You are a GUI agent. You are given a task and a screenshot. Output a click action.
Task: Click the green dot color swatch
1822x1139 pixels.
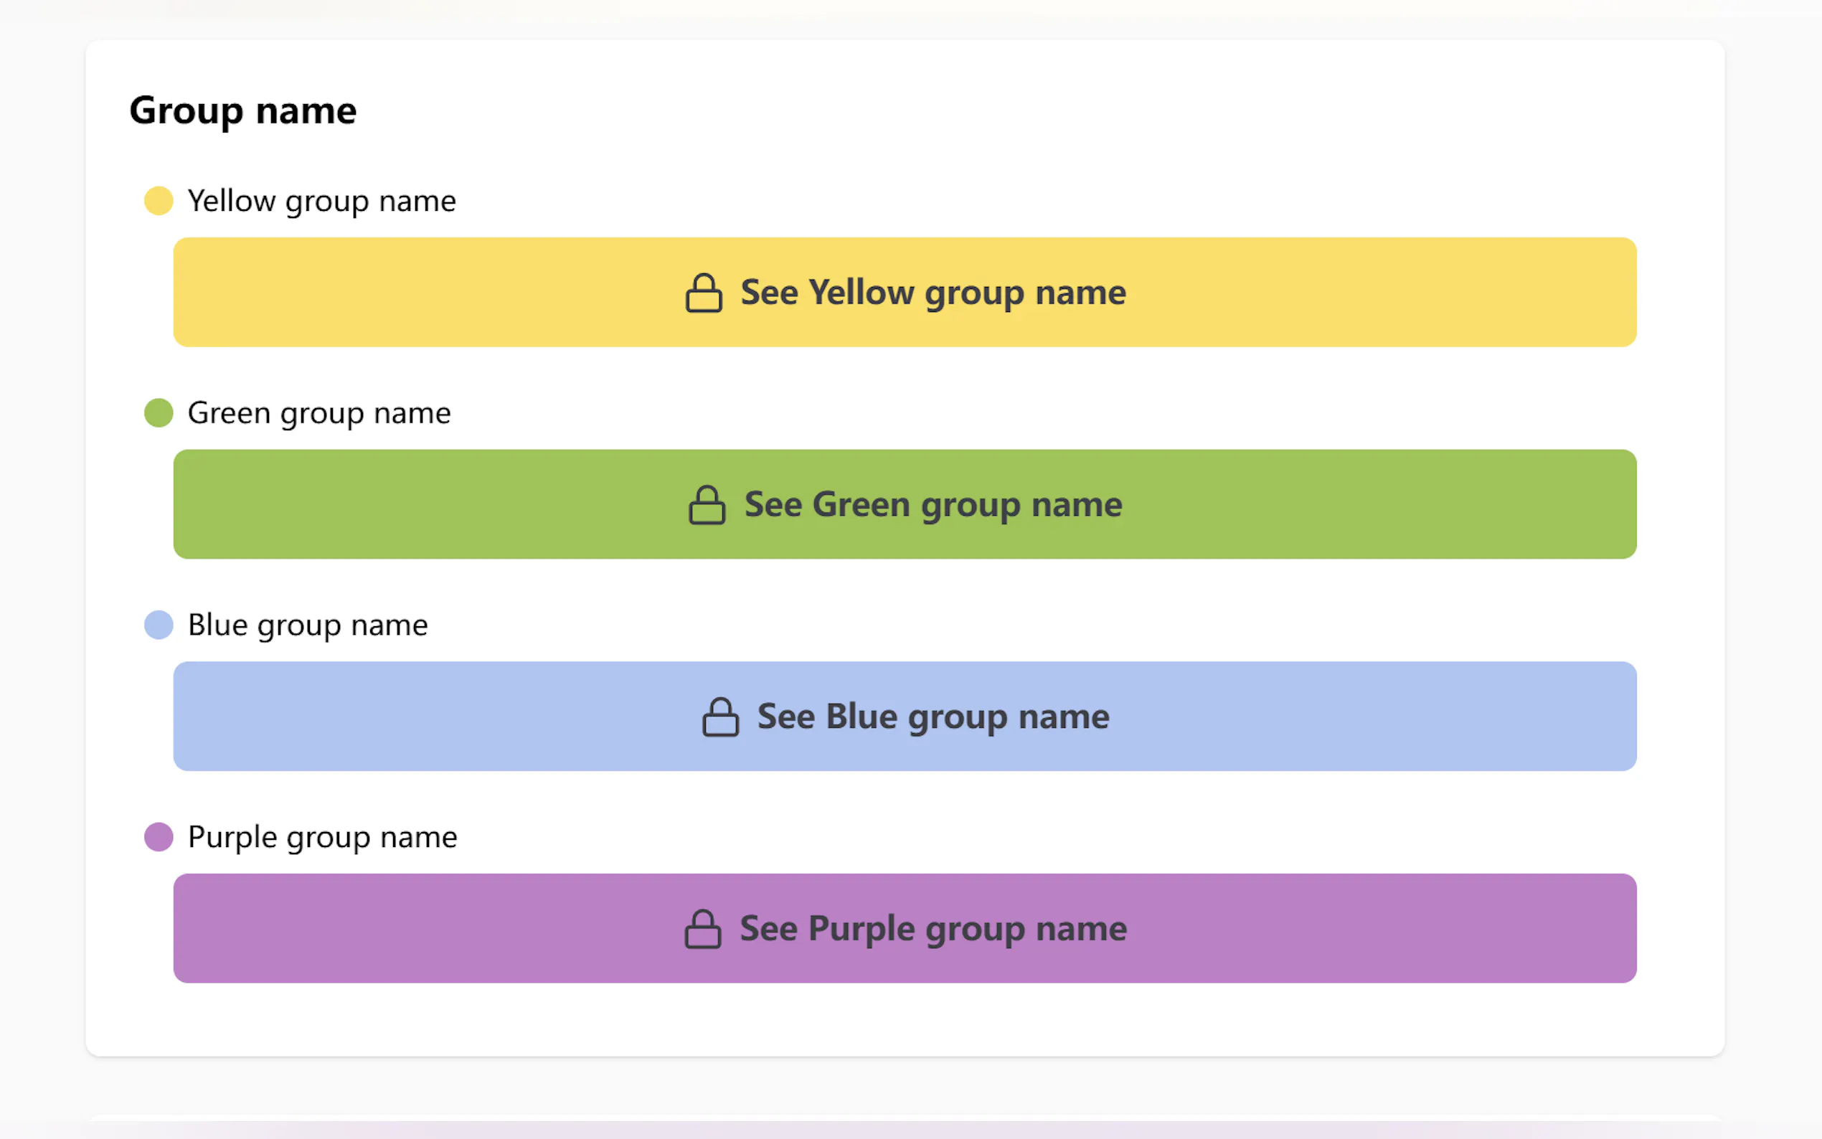[159, 413]
